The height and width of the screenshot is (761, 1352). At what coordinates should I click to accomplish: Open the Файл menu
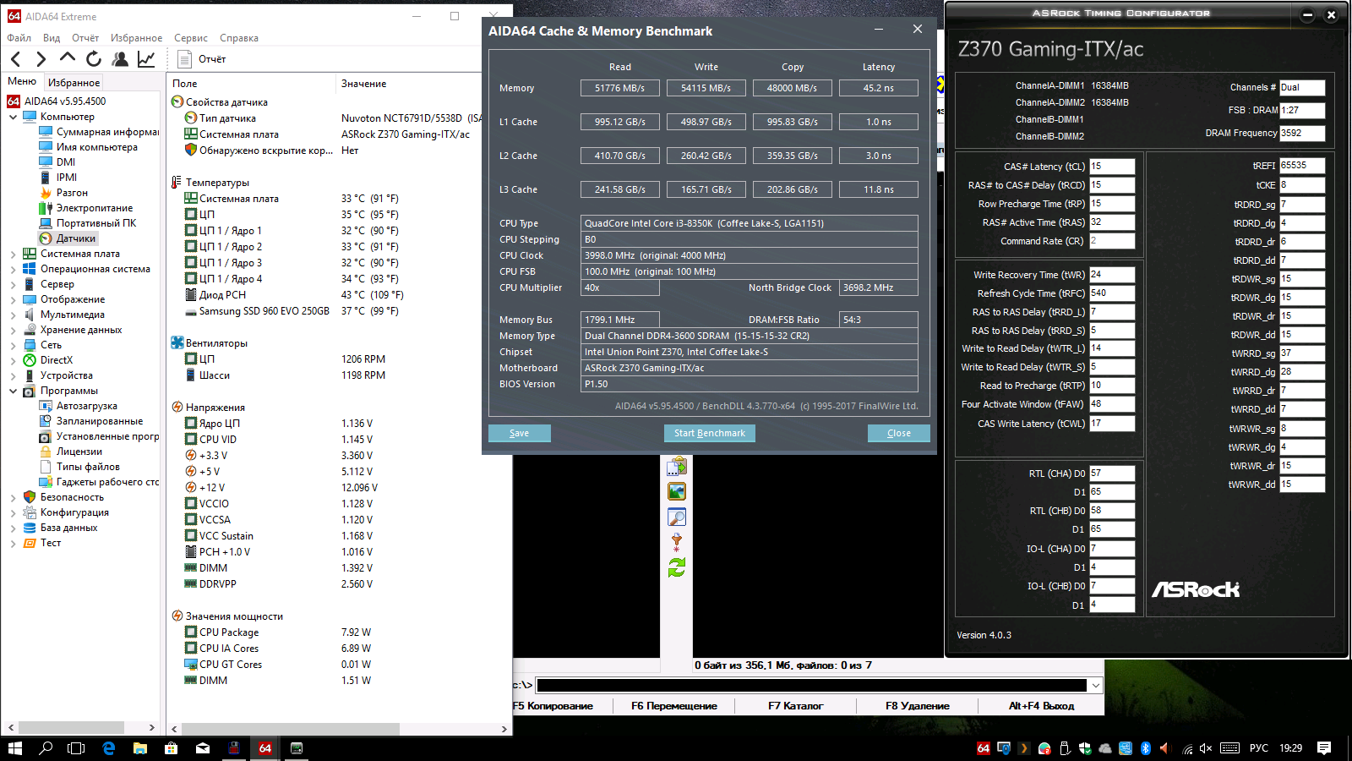point(19,38)
